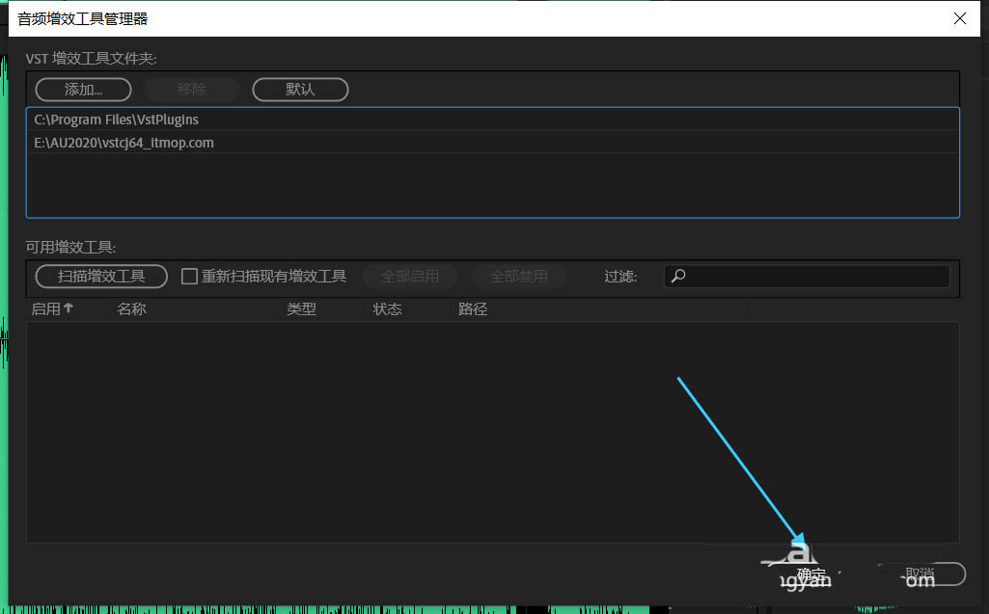Click the magnifier icon in the filter box

678,277
